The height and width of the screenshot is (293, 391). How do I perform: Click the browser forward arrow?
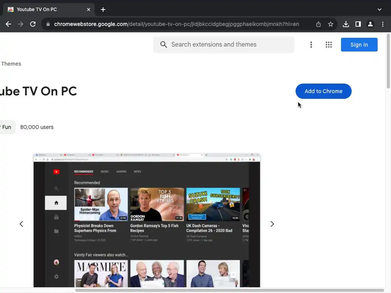(x=21, y=24)
